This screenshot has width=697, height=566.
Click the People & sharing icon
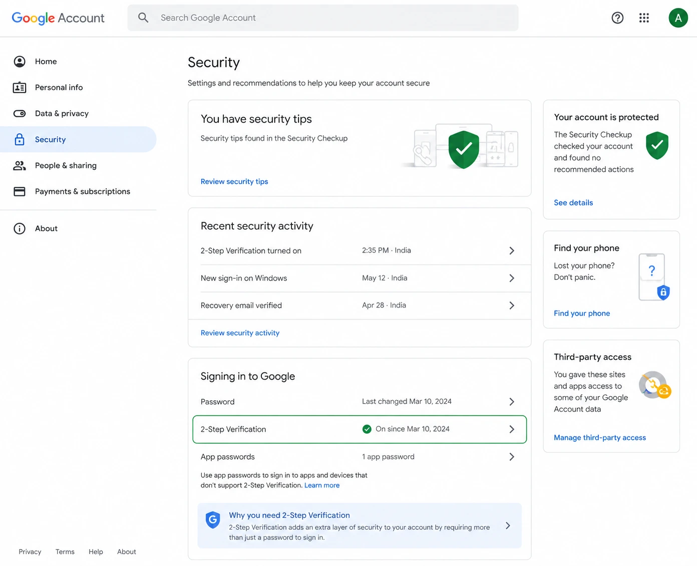click(20, 166)
